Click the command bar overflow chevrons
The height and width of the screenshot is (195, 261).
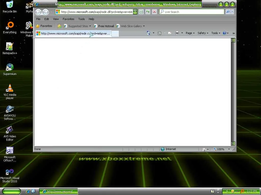(x=233, y=33)
